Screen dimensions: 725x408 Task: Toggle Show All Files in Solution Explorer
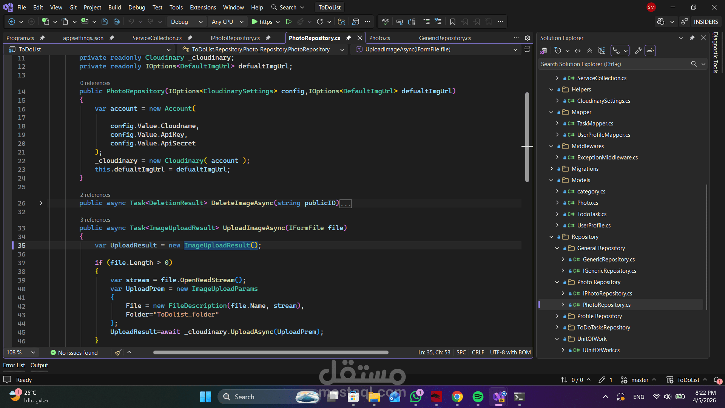click(602, 51)
